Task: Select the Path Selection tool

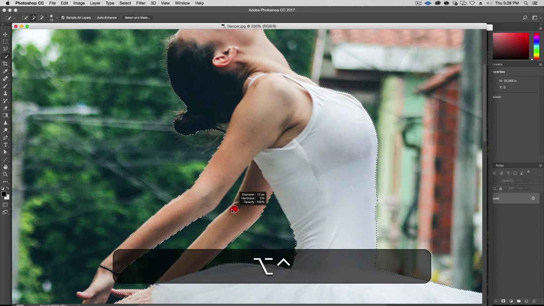Action: point(5,152)
